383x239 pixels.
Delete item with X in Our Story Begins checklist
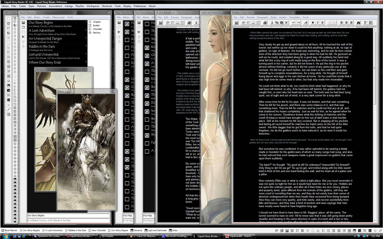click(139, 32)
